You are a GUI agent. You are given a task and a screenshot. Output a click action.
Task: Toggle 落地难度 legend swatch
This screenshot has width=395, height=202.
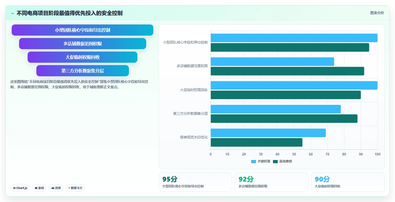pos(275,161)
